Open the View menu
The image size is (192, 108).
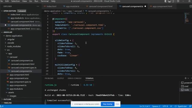tap(25, 1)
